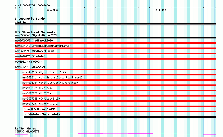Click the red bar under nsv5490674

point(119,75)
